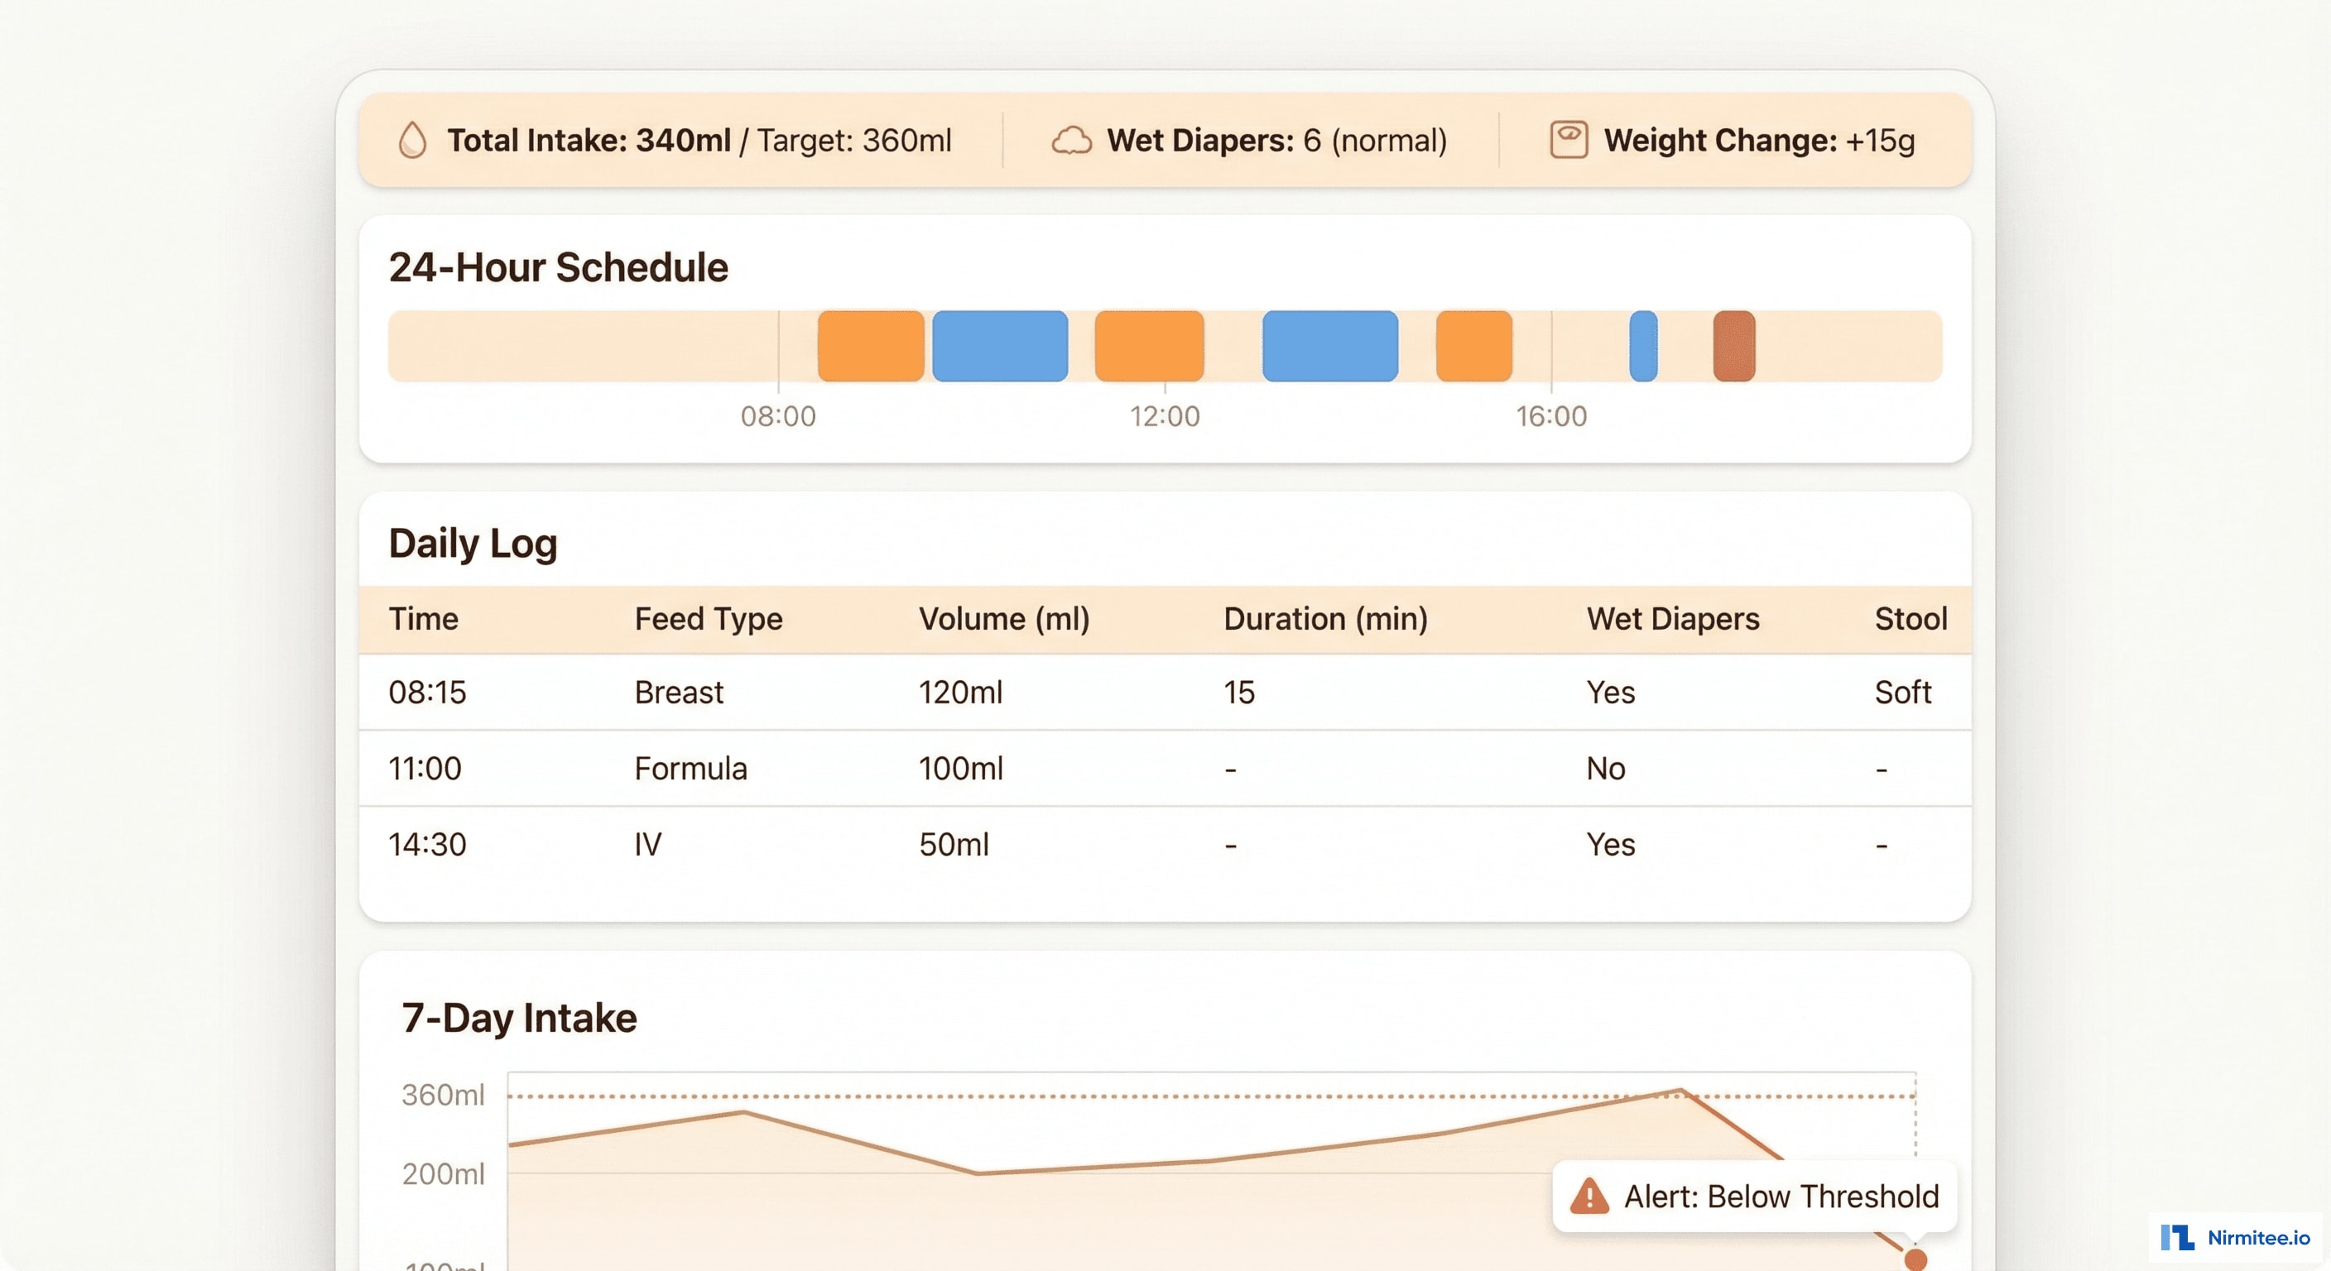Toggle Wet Diapers status for the 11:00 entry
Screen dimensions: 2331x1271
click(1607, 768)
